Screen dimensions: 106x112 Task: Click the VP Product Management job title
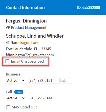tap(26, 27)
